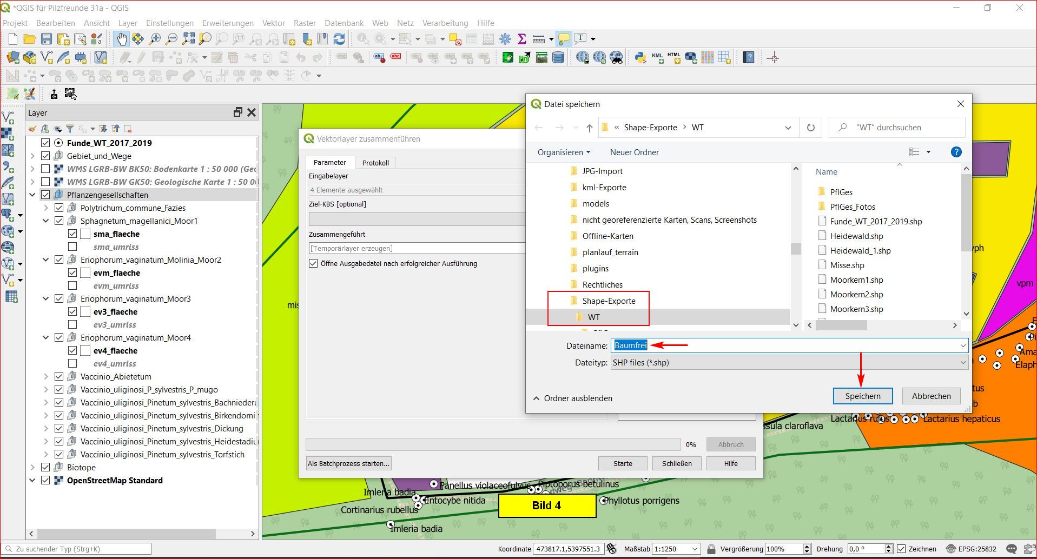Click the Processing Toolbox gear icon
Screen dimensions: 1037x559
(505, 39)
